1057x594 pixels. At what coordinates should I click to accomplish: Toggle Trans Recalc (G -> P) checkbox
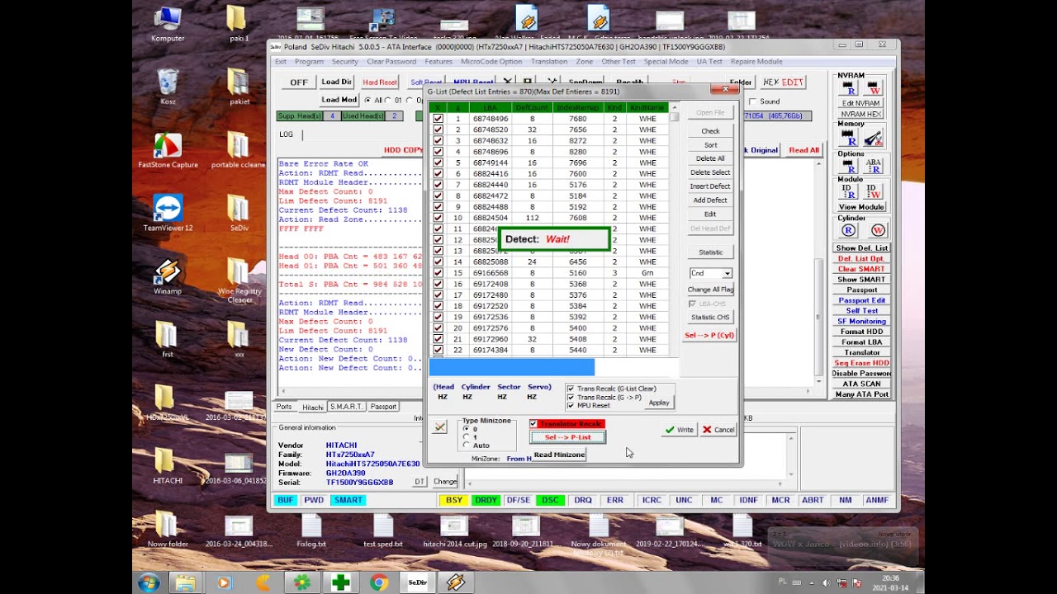click(x=570, y=397)
